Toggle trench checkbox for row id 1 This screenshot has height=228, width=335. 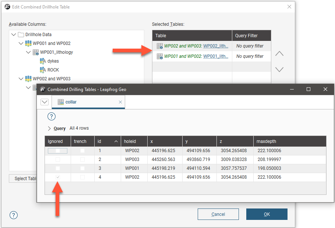[x=82, y=151]
